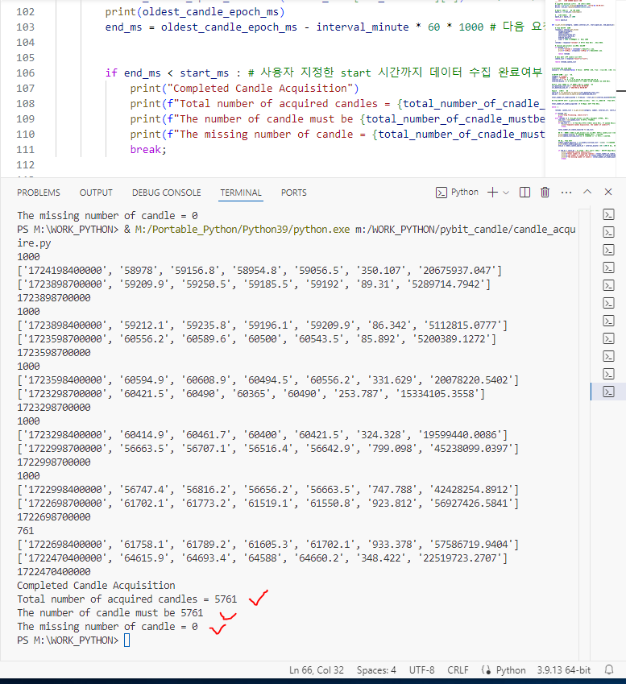Change indentation via Spaces: 4
The height and width of the screenshot is (684, 626).
coord(376,670)
